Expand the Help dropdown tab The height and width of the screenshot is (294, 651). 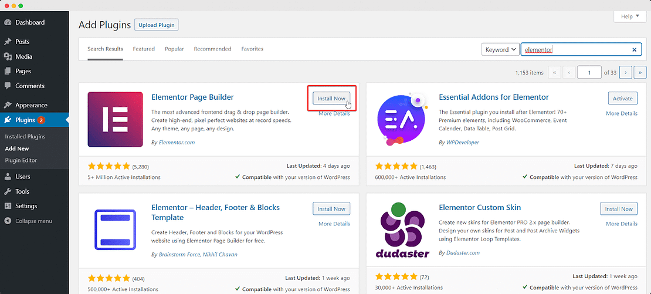click(629, 16)
